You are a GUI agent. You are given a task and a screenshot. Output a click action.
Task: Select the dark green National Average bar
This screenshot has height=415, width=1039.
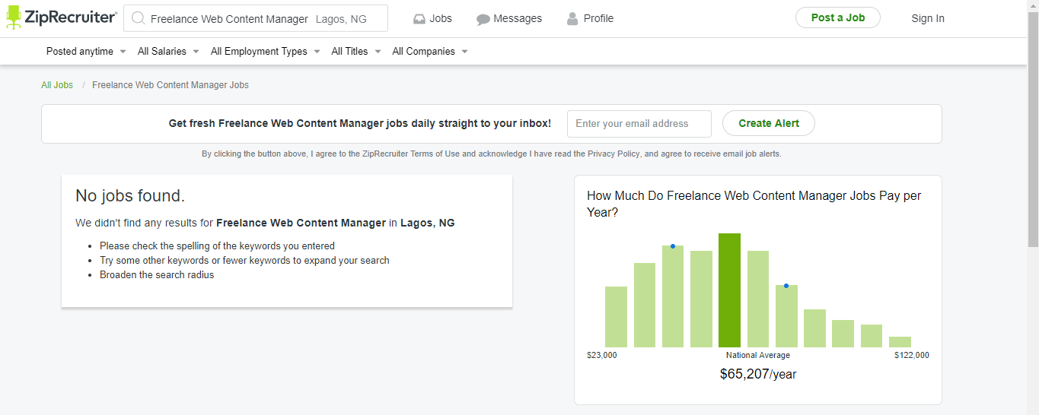(729, 290)
